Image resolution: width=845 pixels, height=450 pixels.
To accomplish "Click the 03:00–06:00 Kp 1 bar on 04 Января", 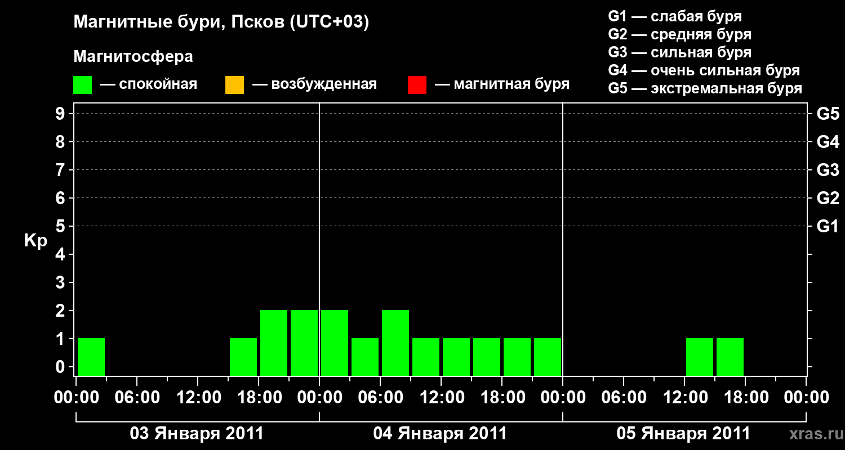I will click(x=365, y=357).
